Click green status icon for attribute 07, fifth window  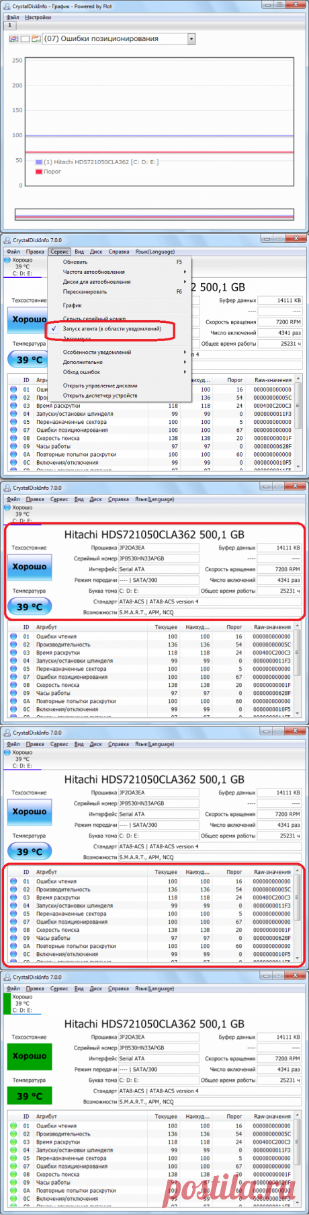point(14,1174)
